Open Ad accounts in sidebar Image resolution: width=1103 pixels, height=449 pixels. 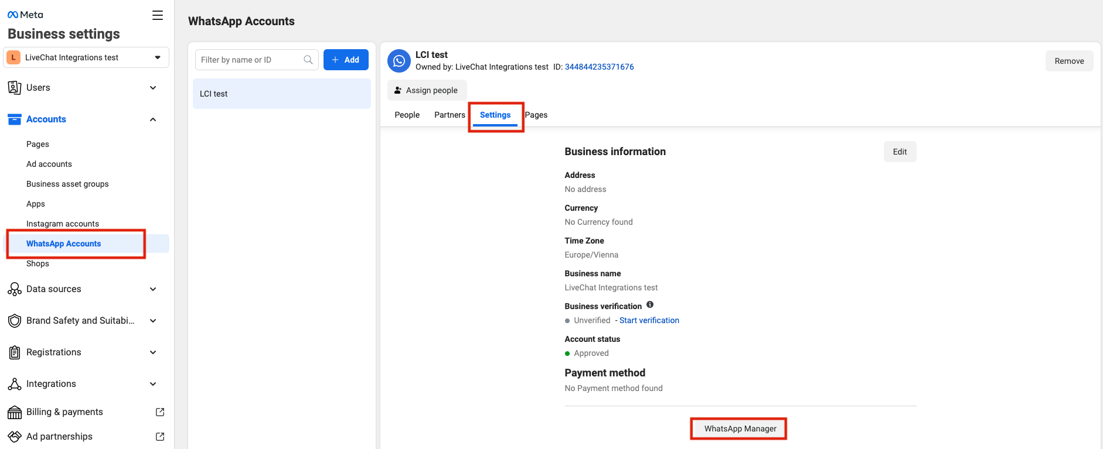[x=49, y=164]
